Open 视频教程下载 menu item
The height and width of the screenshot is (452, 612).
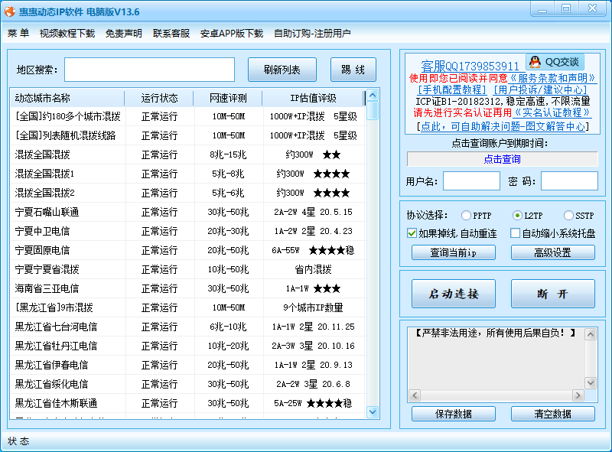[67, 33]
